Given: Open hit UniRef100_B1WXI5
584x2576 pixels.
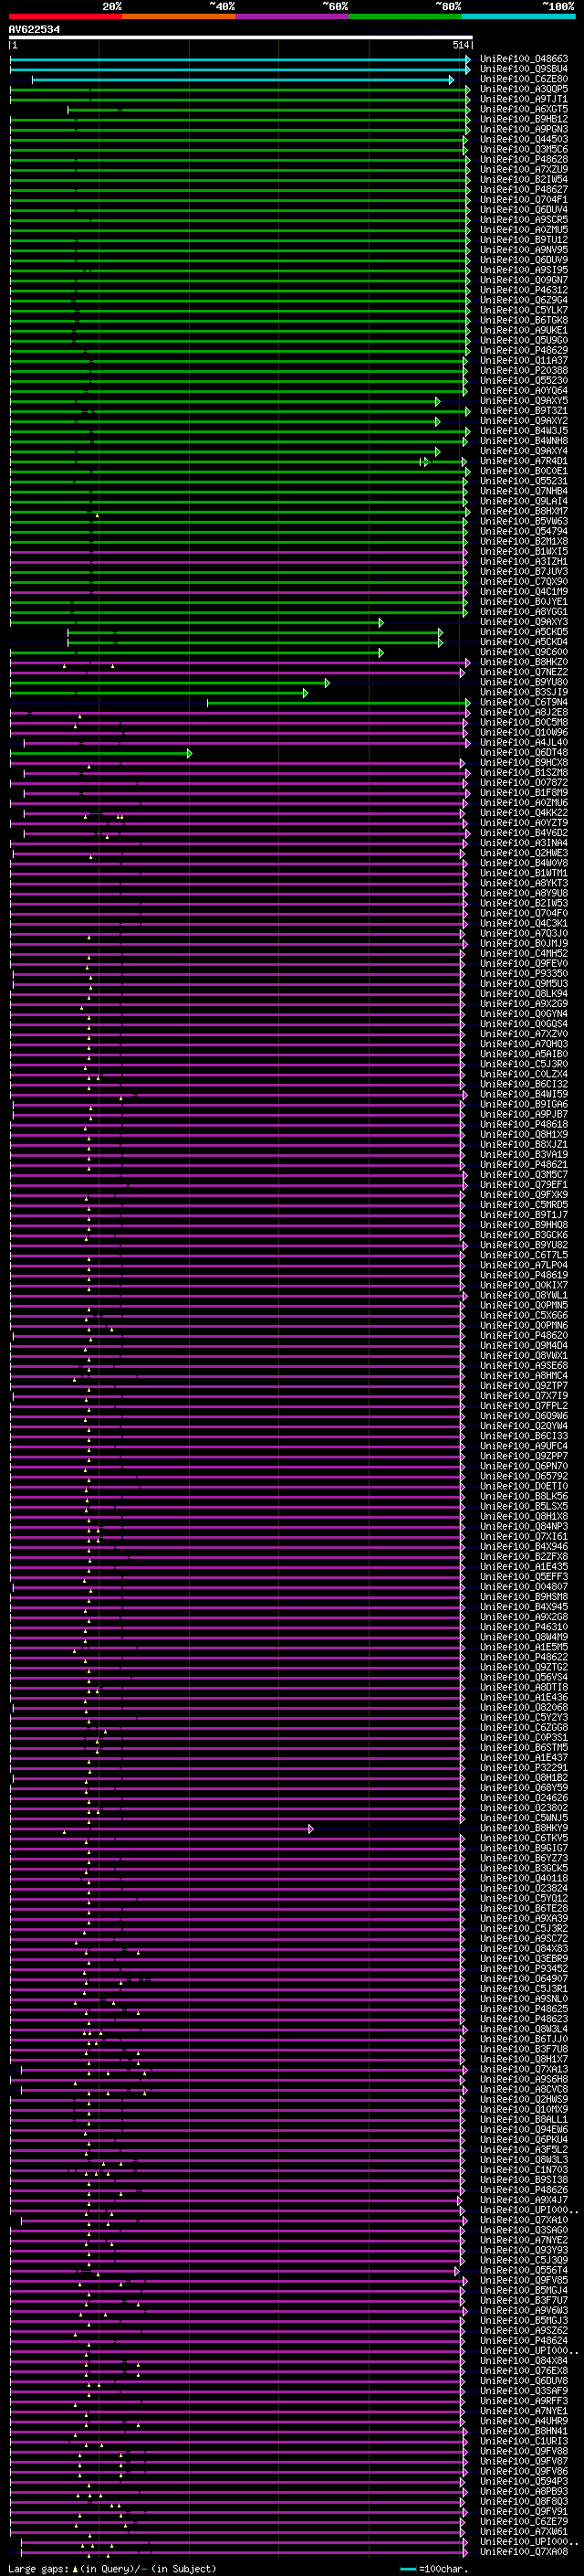Looking at the screenshot, I should coord(524,552).
